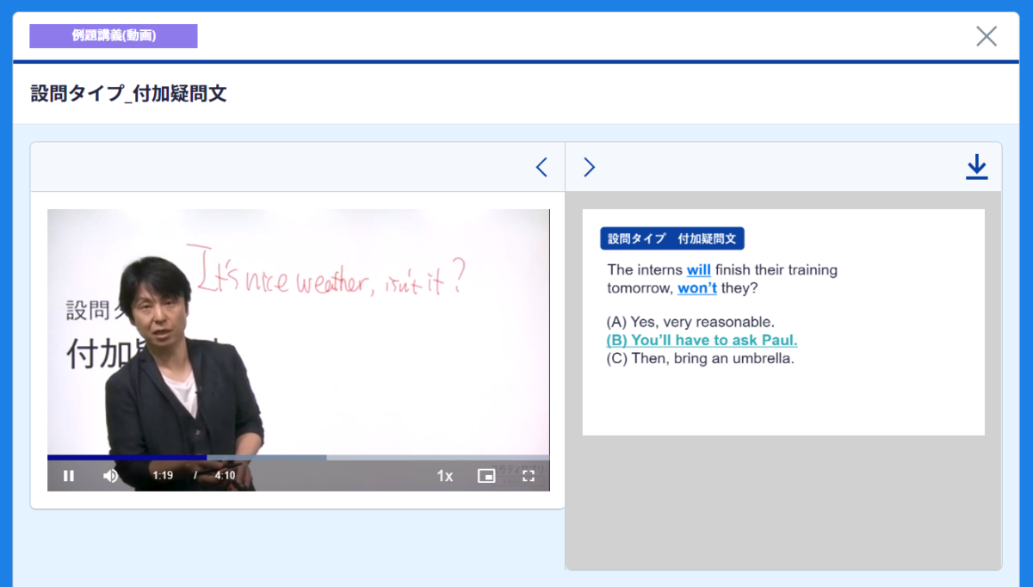Go to the previous slide chevron
This screenshot has width=1033, height=587.
coord(541,167)
